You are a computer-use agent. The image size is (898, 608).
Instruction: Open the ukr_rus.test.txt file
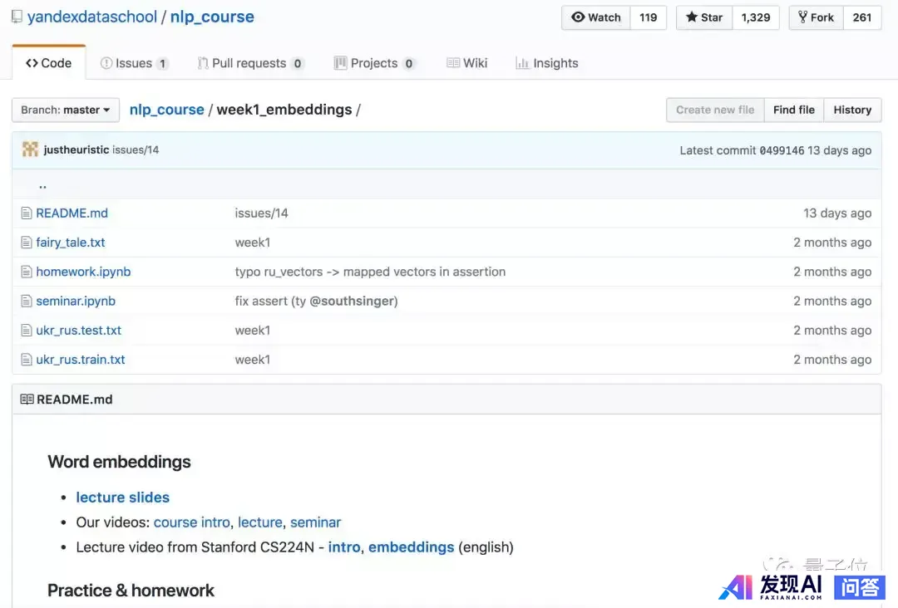tap(78, 330)
